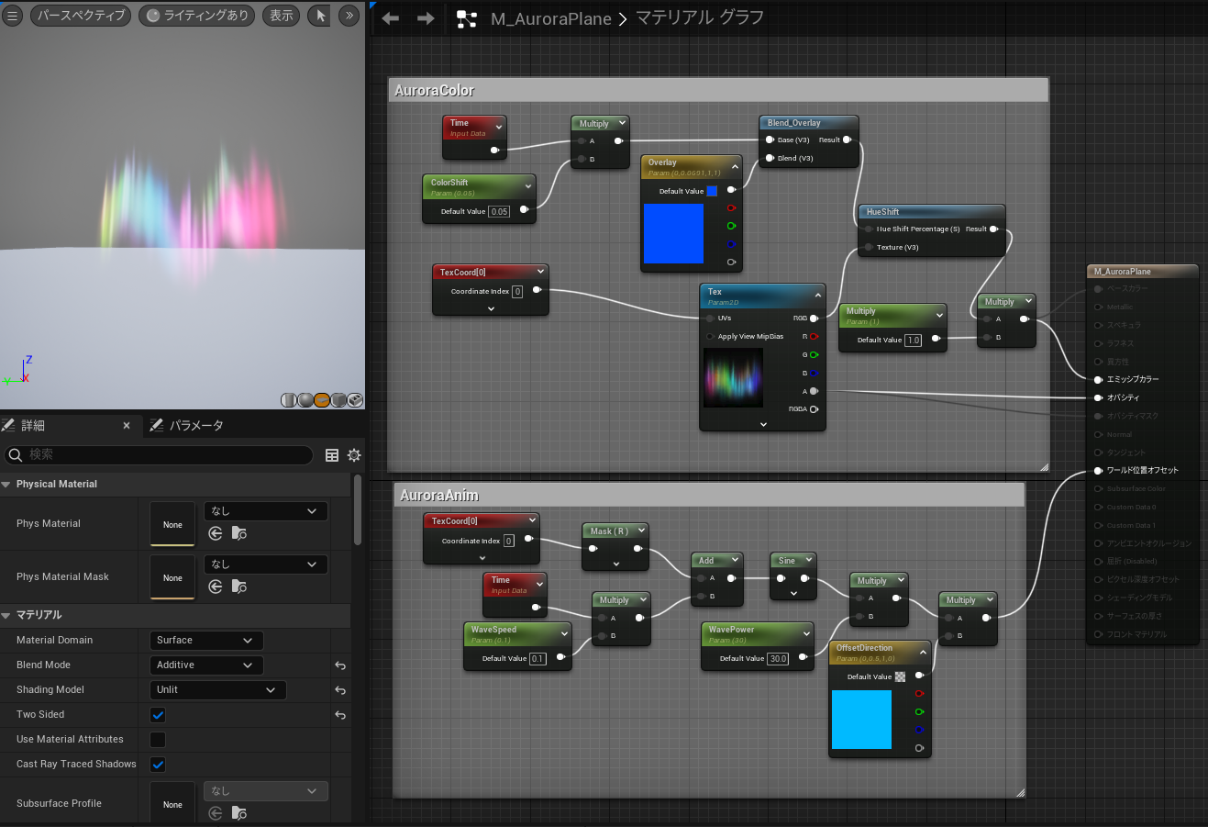Collapse the Physical Material section
Screen dimensions: 1208x827
[x=7, y=485]
